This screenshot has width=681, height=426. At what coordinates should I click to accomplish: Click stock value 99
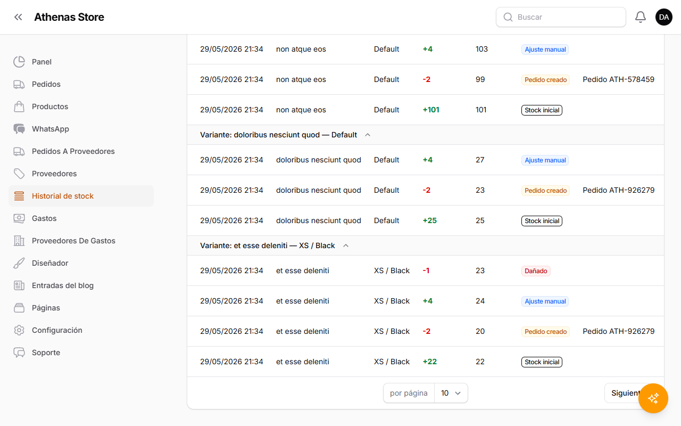click(480, 79)
